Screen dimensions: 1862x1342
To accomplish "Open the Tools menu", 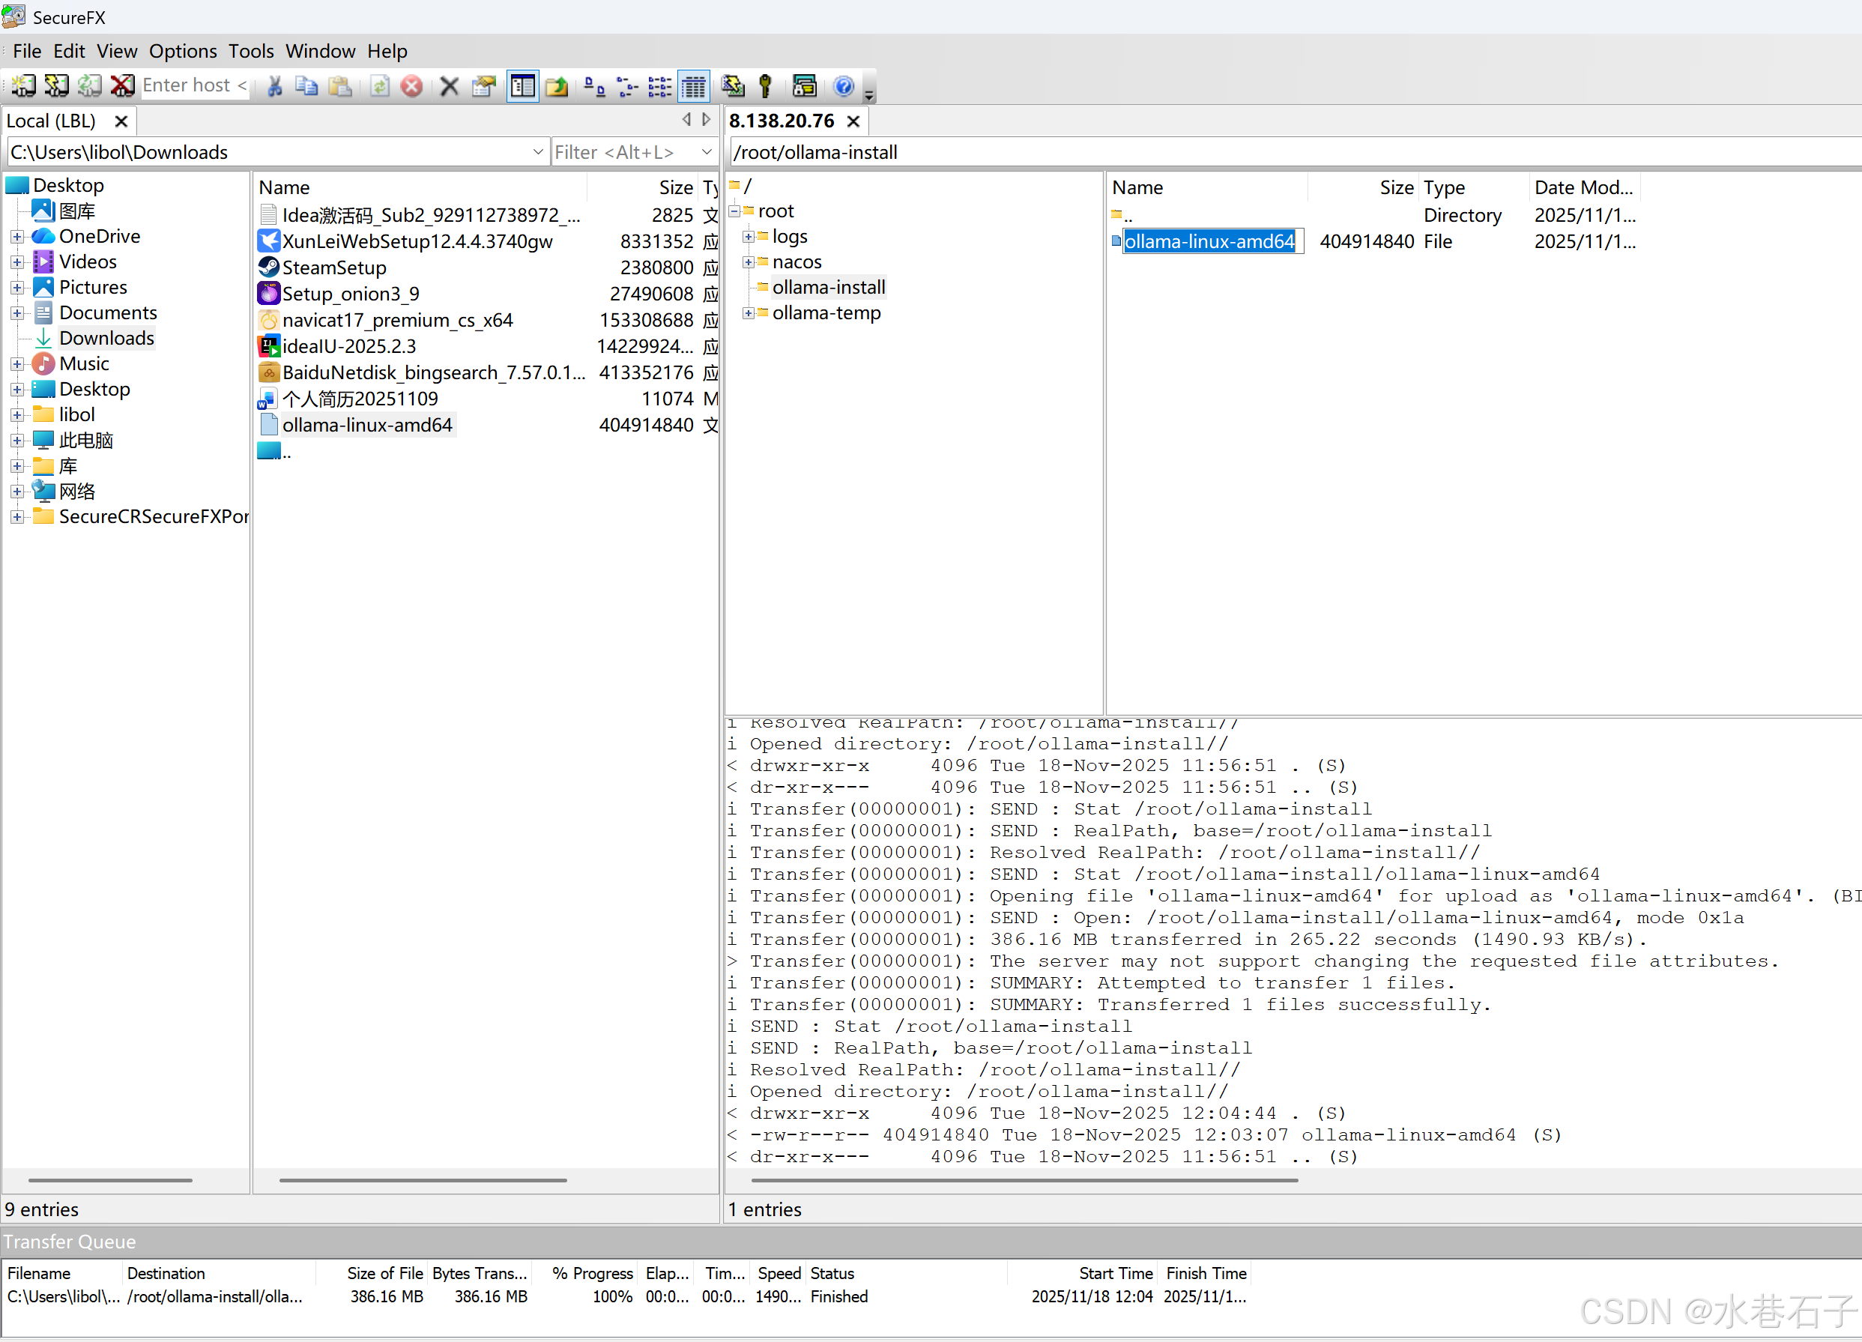I will tap(251, 51).
